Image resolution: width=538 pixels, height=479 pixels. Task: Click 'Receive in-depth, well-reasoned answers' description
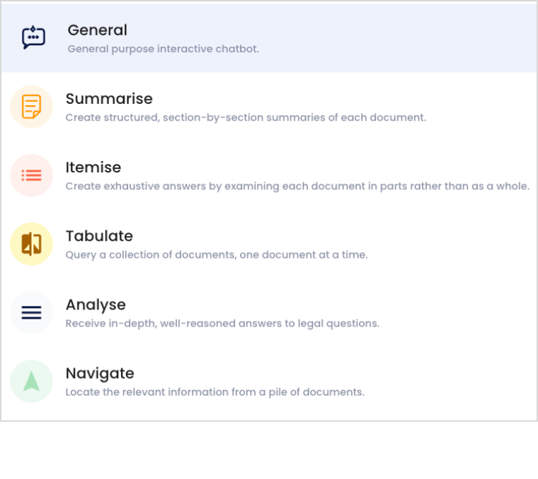222,324
